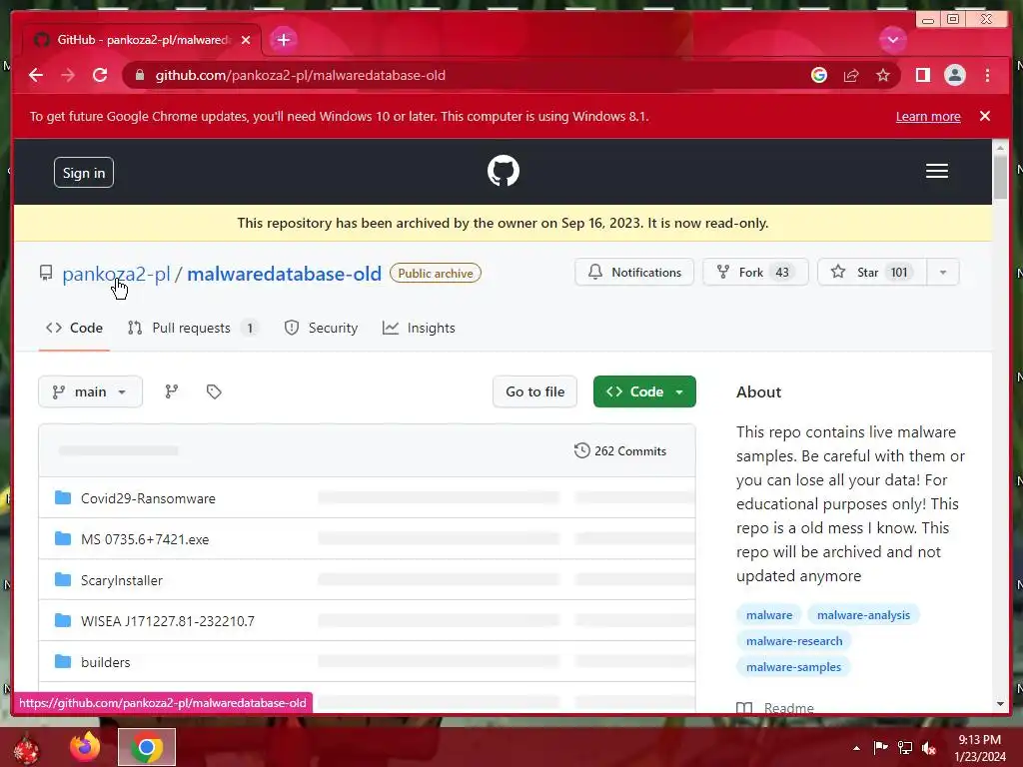The width and height of the screenshot is (1023, 767).
Task: Click the share page icon in address bar
Action: [x=851, y=75]
